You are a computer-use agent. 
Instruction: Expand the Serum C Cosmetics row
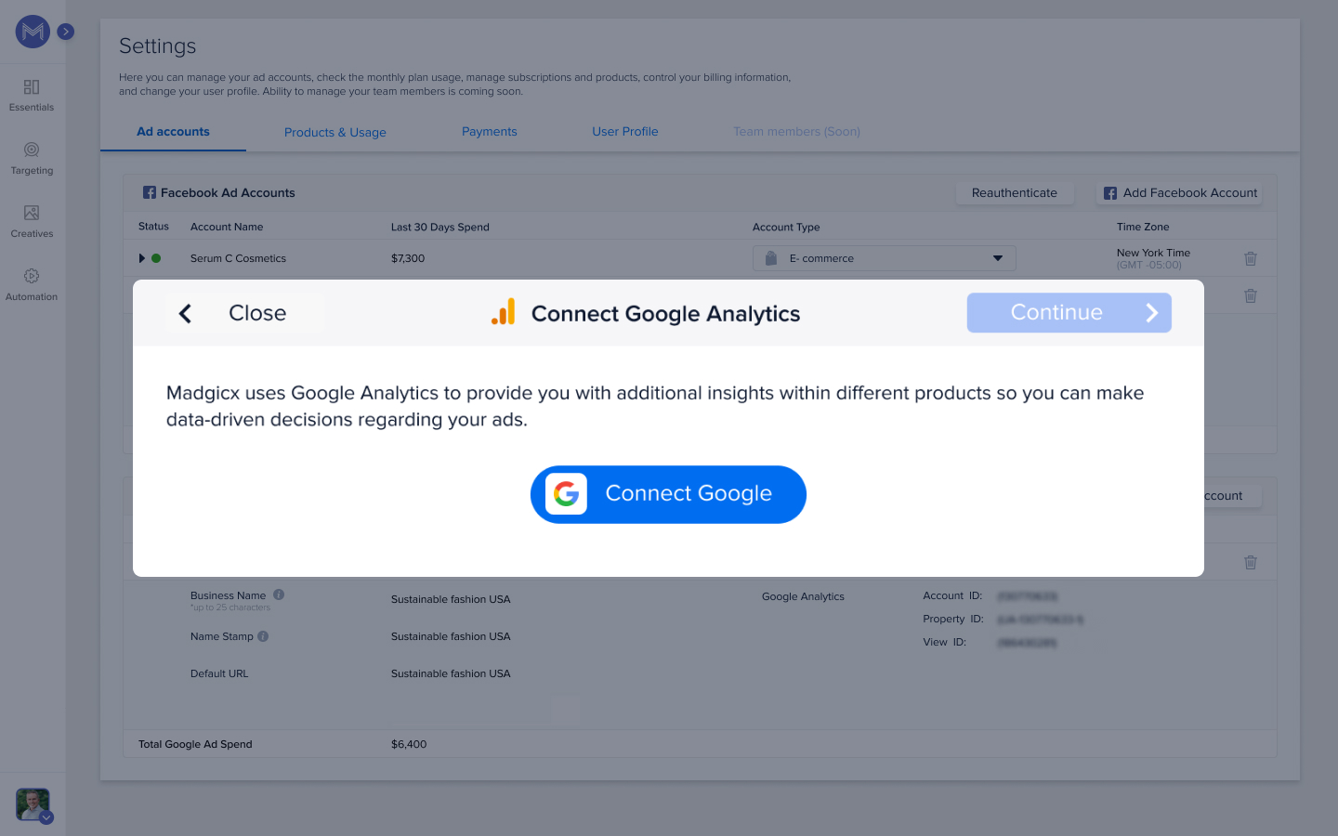pos(141,258)
